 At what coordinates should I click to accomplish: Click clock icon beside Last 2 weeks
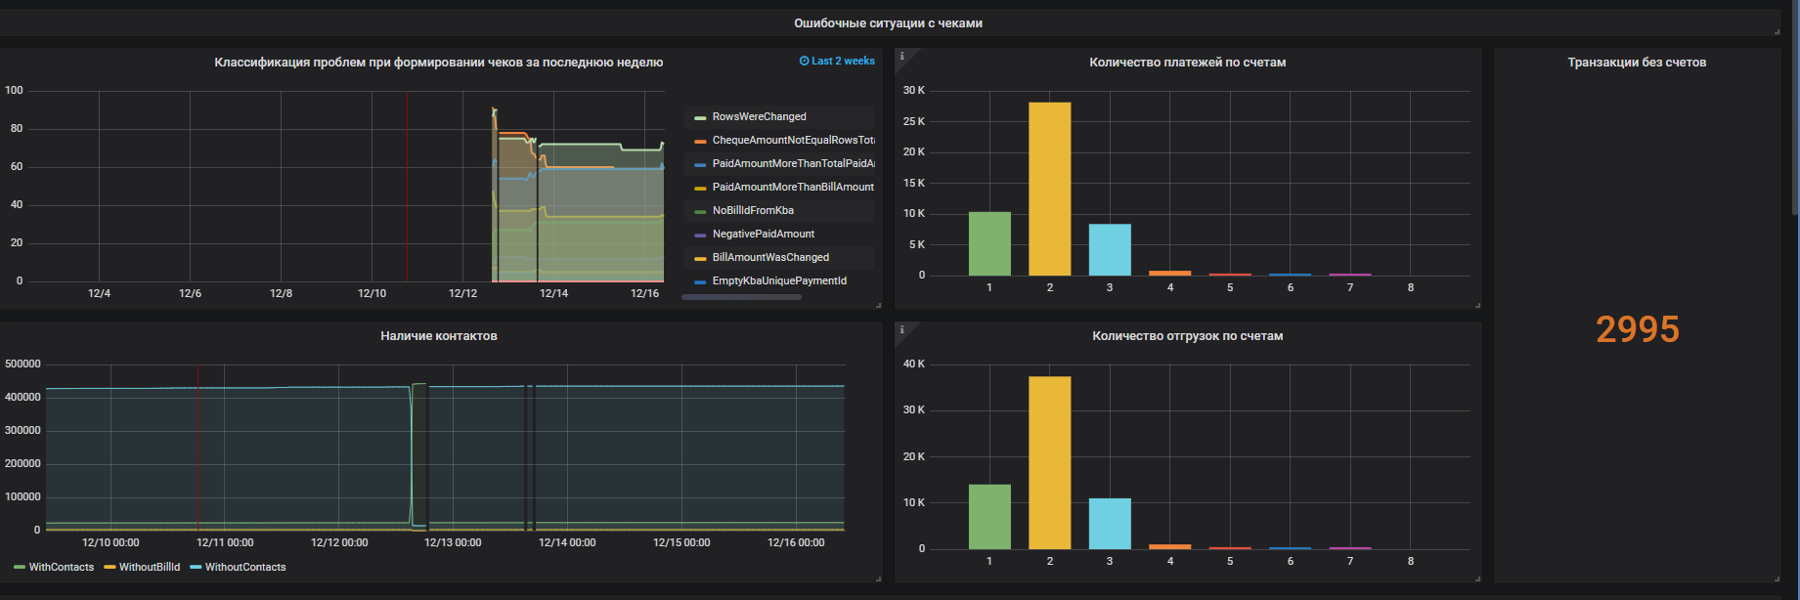pyautogui.click(x=804, y=61)
